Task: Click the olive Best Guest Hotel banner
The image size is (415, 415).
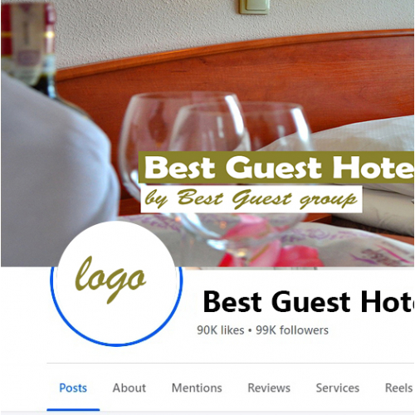Action: pos(276,167)
